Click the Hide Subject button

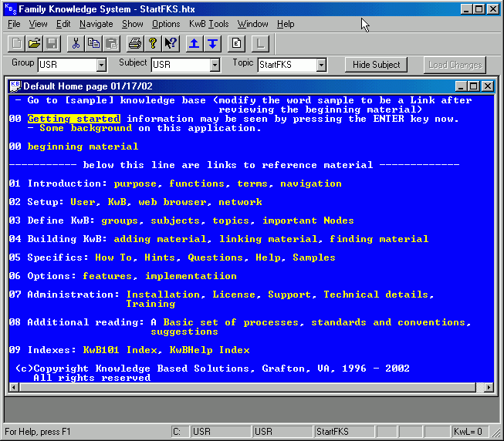tap(376, 65)
